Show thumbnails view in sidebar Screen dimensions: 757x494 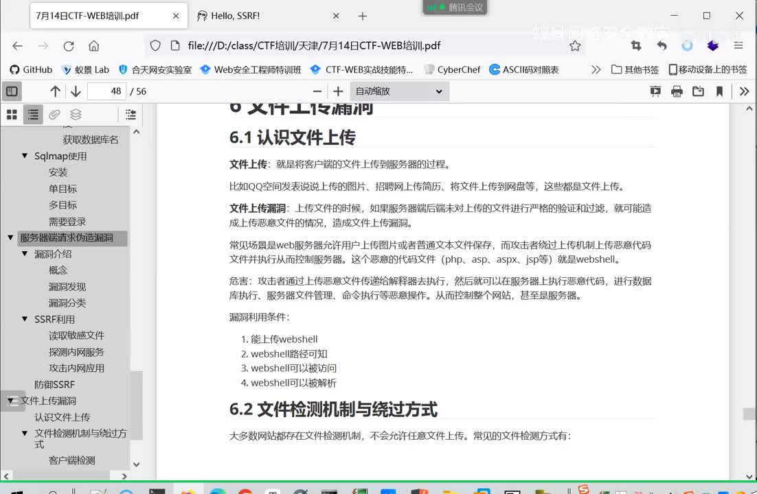12,115
